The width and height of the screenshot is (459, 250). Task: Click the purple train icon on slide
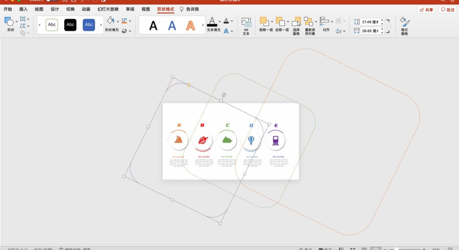[x=275, y=140]
